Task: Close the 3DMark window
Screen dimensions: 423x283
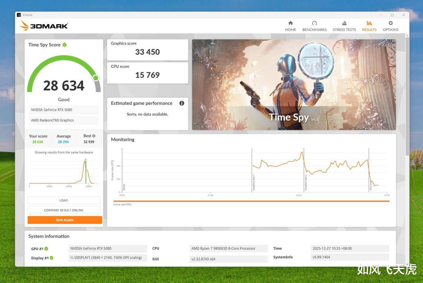Action: pyautogui.click(x=404, y=15)
